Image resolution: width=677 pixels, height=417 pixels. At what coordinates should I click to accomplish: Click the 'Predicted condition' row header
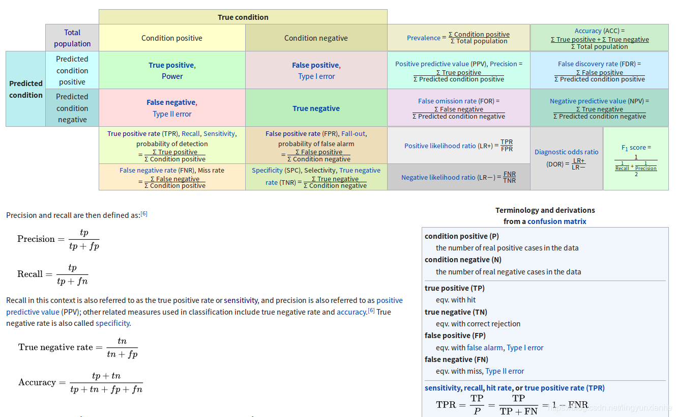(x=26, y=89)
